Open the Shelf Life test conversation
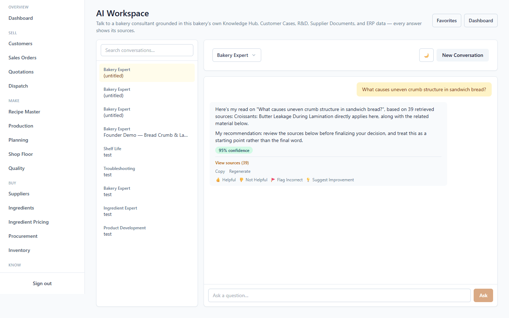The height and width of the screenshot is (318, 509). [x=147, y=152]
